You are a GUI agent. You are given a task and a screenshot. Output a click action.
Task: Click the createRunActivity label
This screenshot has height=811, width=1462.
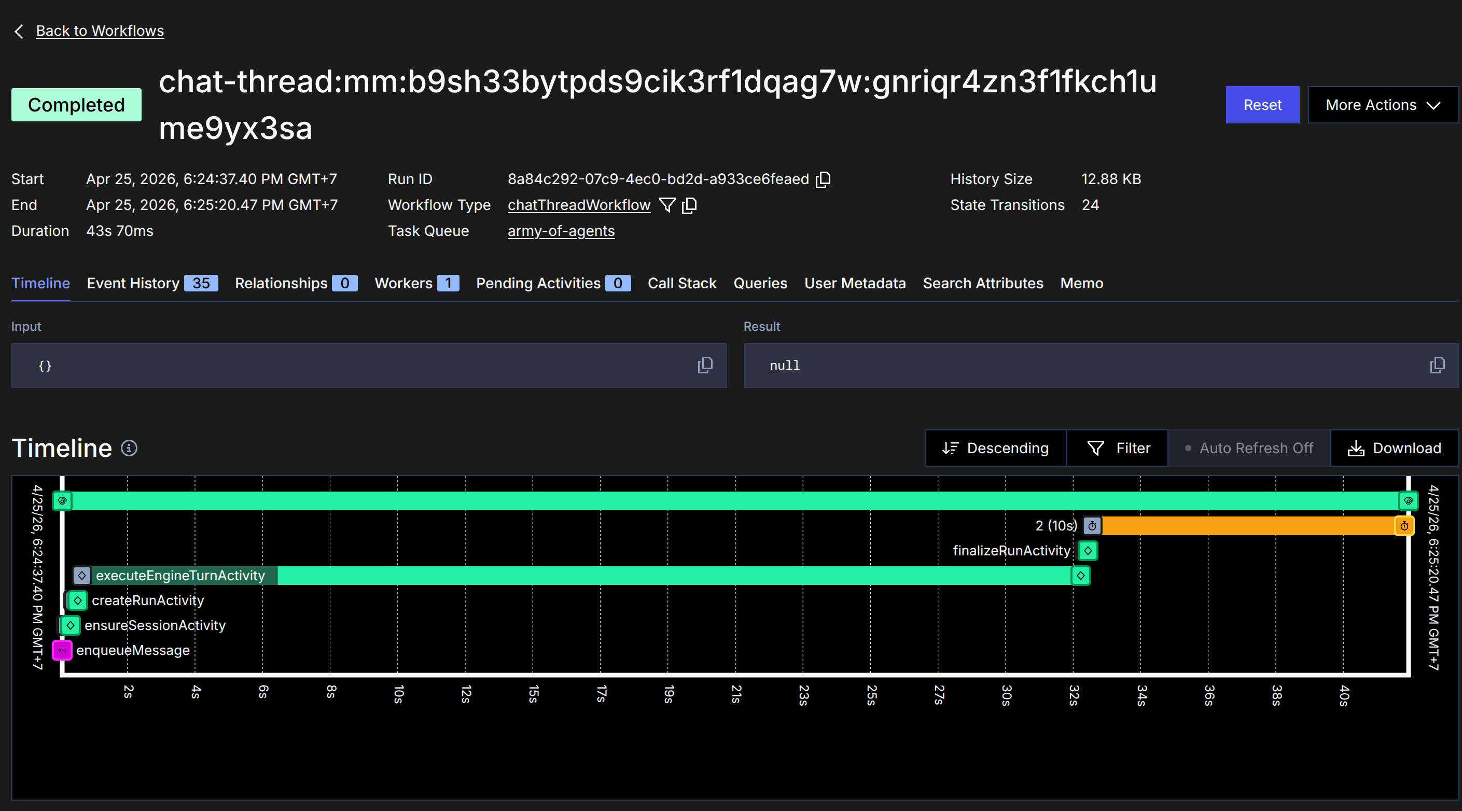(148, 600)
